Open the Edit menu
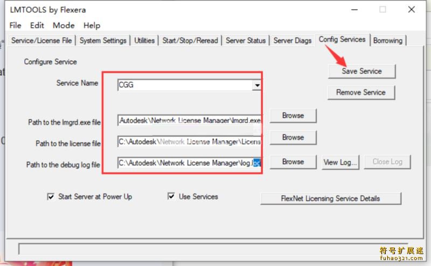 coord(37,25)
